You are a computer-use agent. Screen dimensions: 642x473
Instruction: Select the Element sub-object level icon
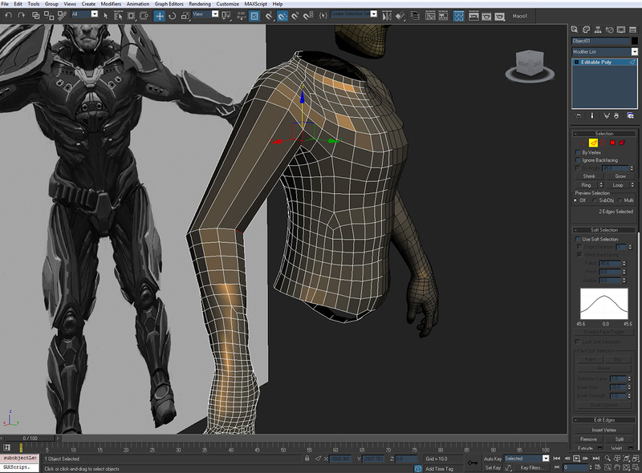click(x=623, y=143)
